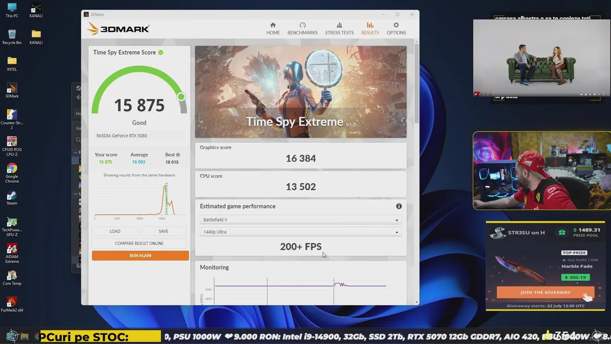The width and height of the screenshot is (611, 344).
Task: Click the Best score 18 015
Action: pos(172,162)
